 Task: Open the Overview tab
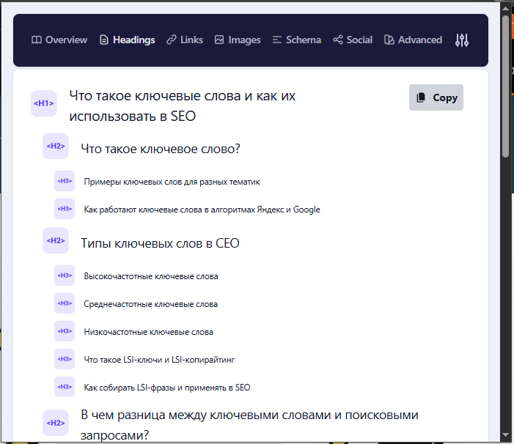(59, 40)
